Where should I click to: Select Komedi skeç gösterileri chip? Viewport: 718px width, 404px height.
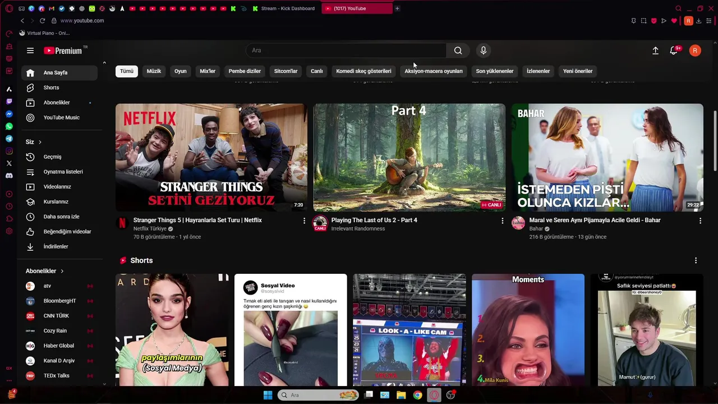pos(363,71)
